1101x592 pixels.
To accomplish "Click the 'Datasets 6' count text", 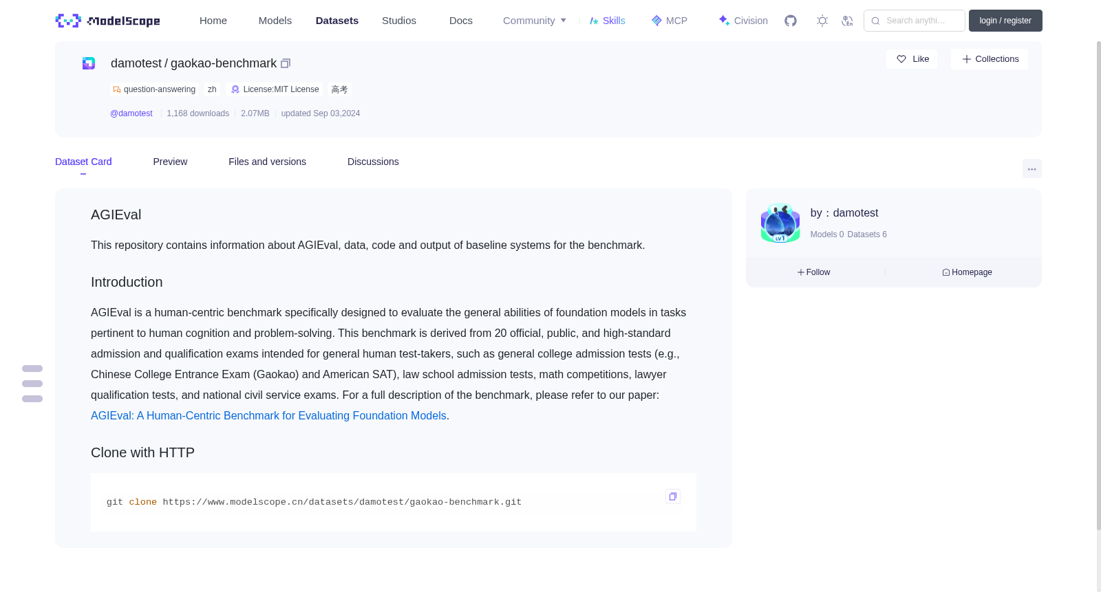I will [x=867, y=234].
